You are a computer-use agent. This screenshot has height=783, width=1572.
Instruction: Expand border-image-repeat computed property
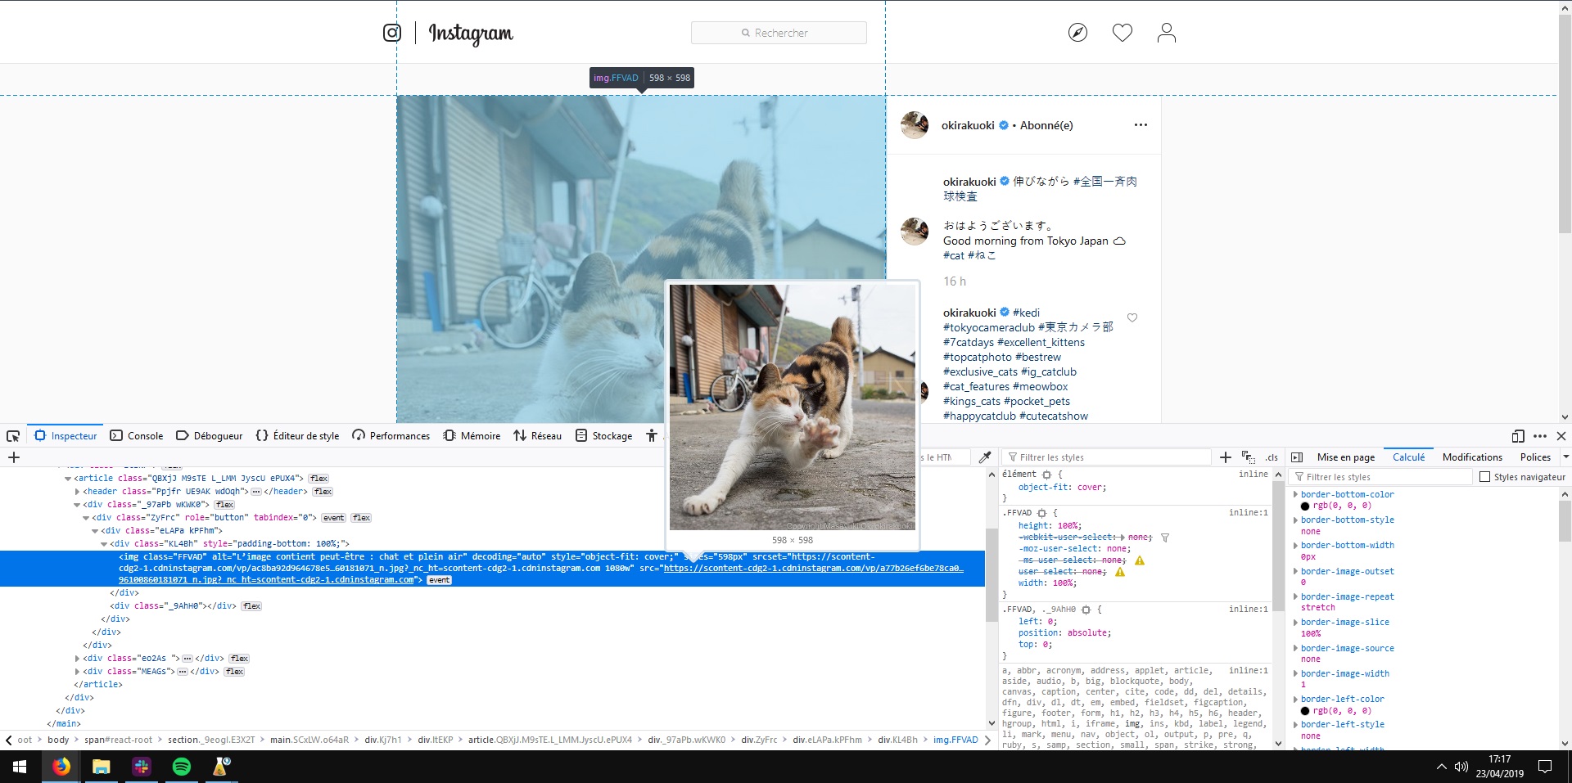pyautogui.click(x=1295, y=596)
